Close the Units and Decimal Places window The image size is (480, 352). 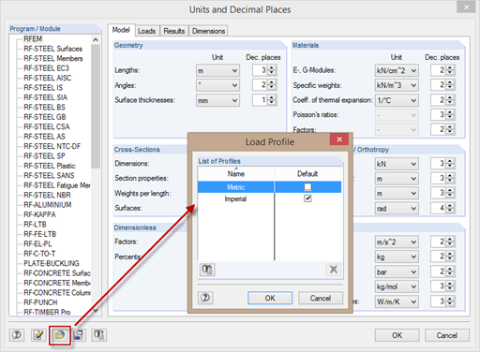click(466, 7)
